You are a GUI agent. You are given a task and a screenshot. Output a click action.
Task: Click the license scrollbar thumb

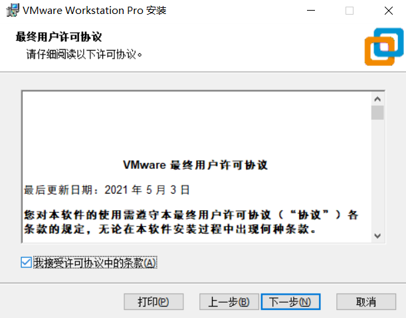377,112
